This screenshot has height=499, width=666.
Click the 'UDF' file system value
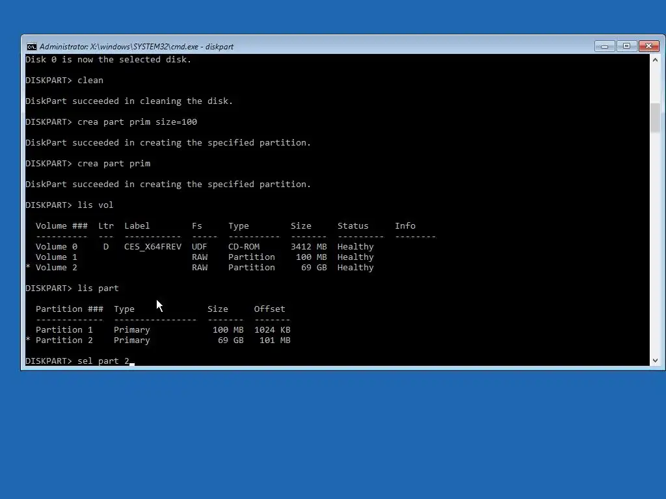point(199,246)
